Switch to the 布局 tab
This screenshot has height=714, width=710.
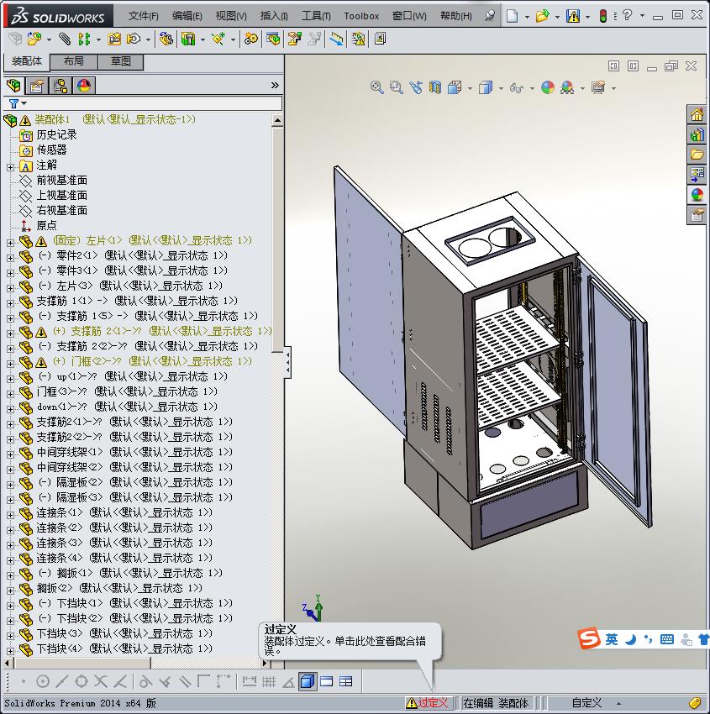pyautogui.click(x=74, y=61)
